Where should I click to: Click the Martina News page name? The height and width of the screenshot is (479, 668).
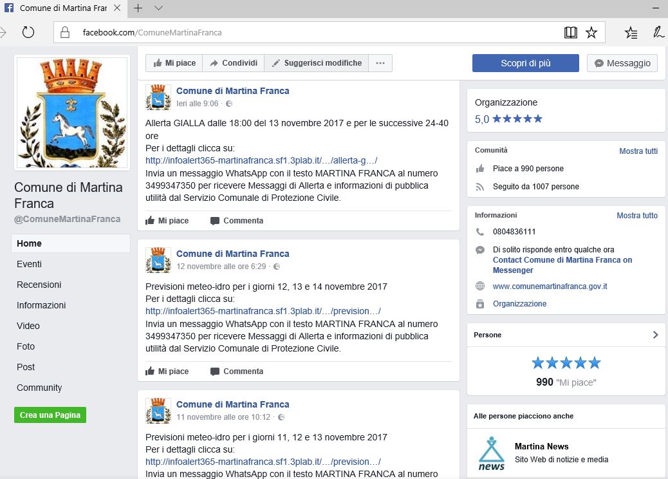coord(541,447)
